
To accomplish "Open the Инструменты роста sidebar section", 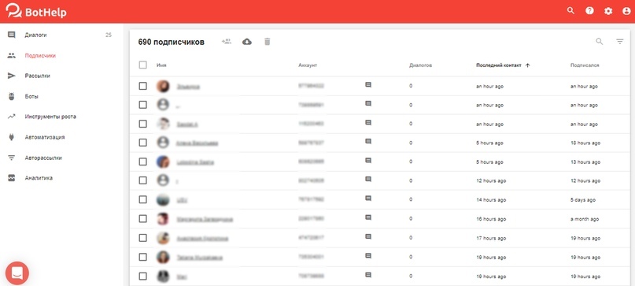I will [50, 117].
